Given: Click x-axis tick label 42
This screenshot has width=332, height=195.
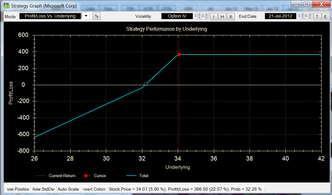Looking at the screenshot, I should click(x=321, y=158).
